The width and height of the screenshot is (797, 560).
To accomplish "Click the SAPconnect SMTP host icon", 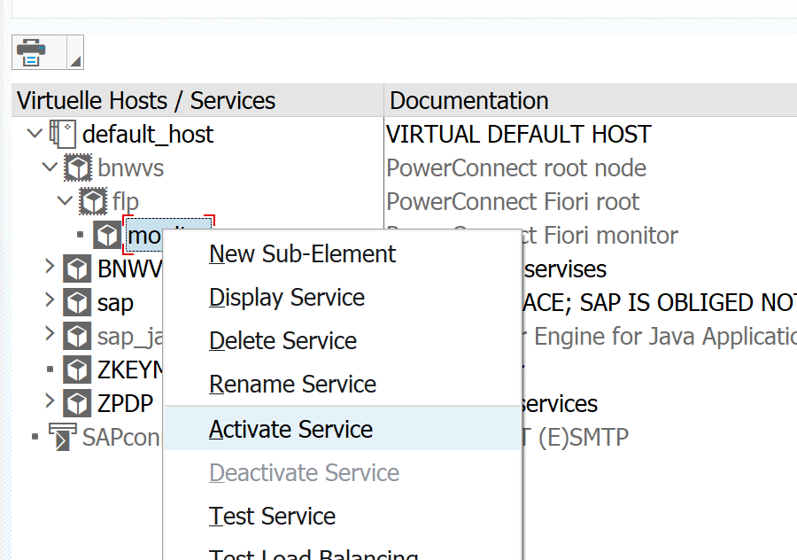I will pyautogui.click(x=62, y=437).
